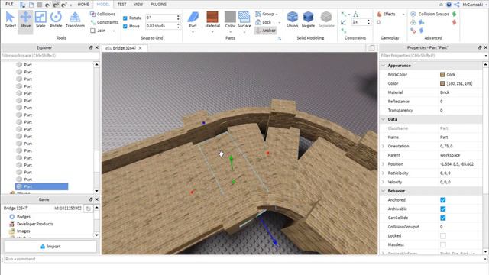Viewport: 489px width, 275px height.
Task: Refresh the Game panel
Action: point(89,209)
